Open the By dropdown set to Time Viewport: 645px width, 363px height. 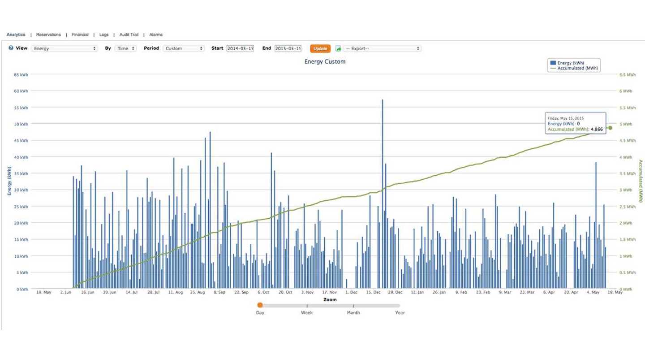click(x=125, y=48)
